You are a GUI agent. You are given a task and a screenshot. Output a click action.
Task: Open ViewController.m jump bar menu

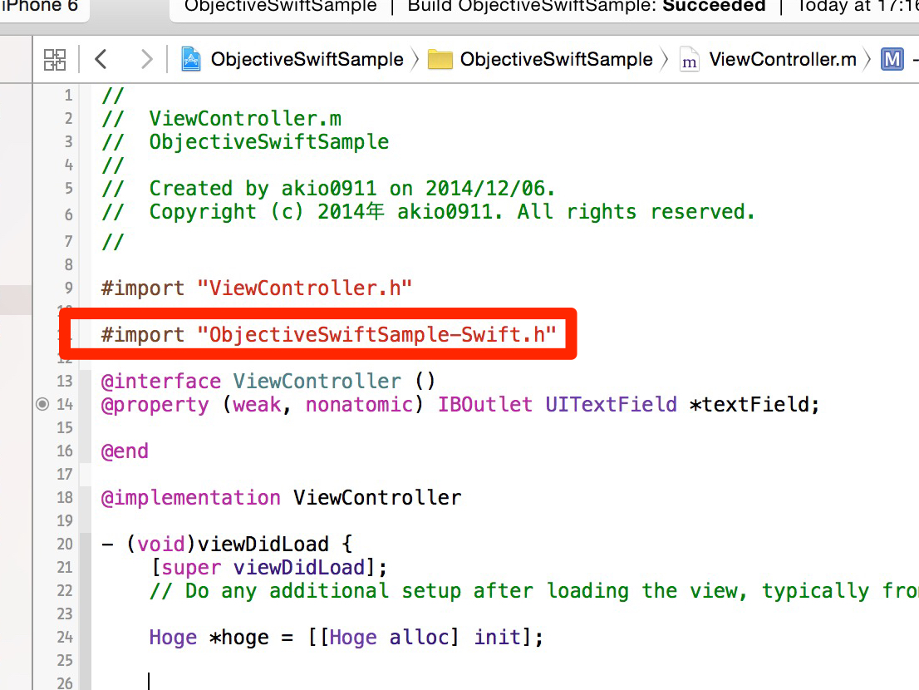coord(783,59)
